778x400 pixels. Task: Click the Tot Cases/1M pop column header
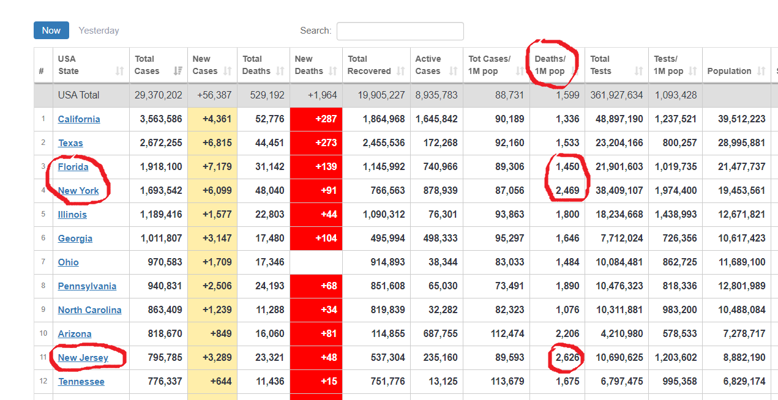coord(496,65)
